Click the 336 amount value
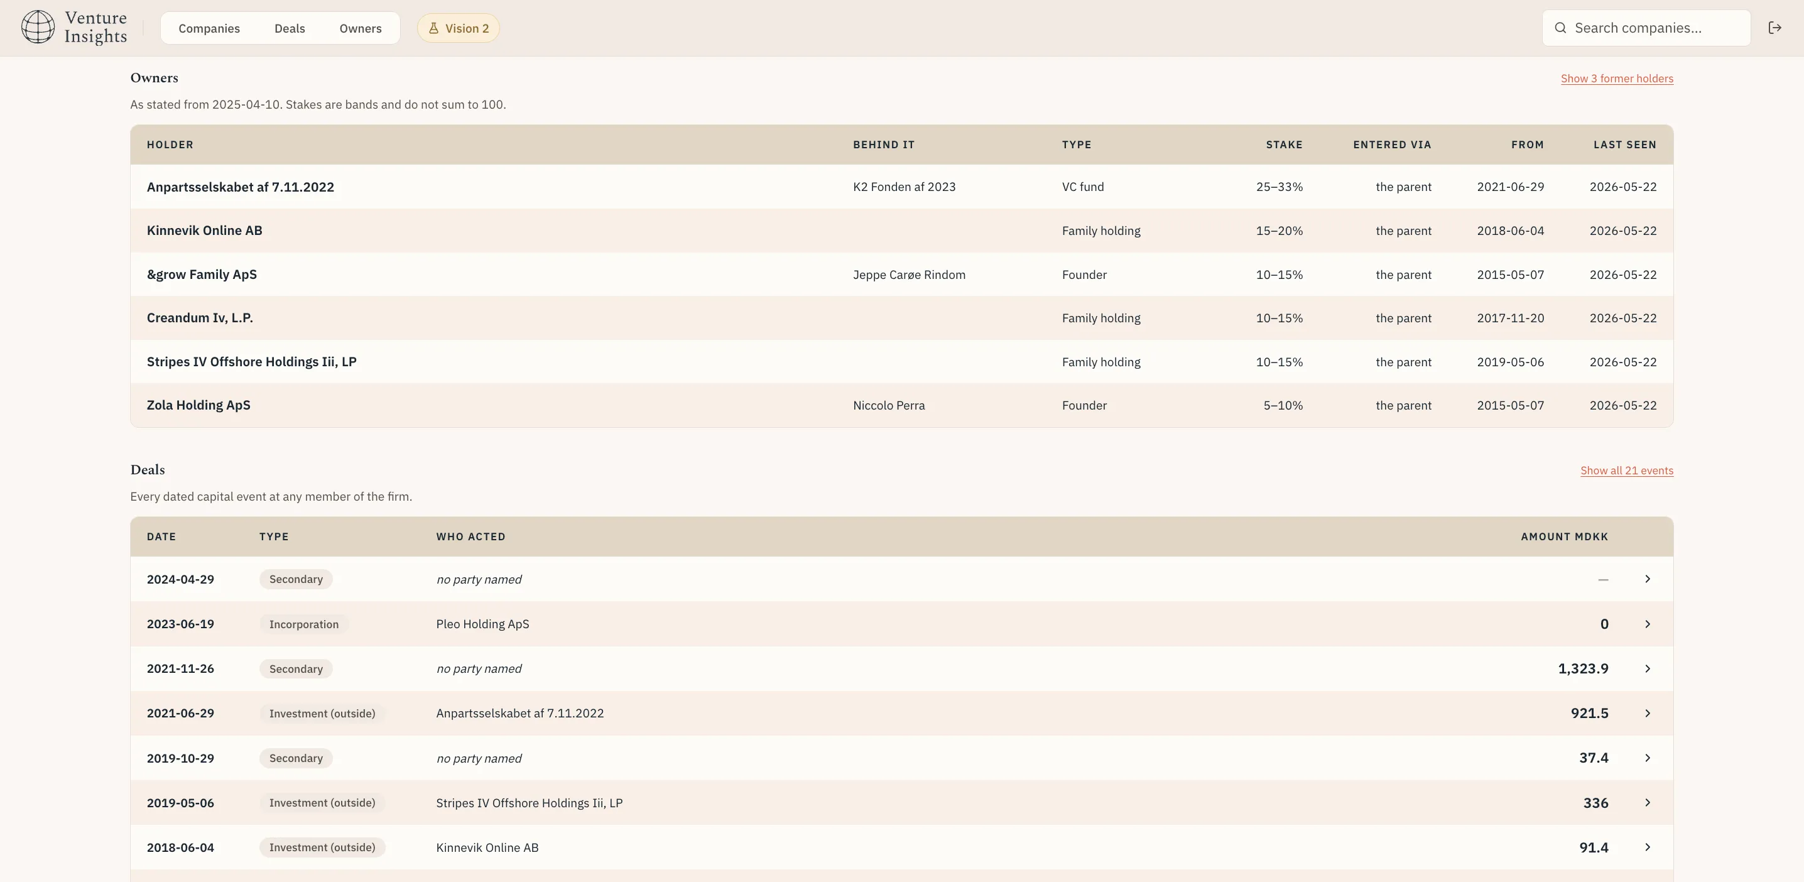 [x=1595, y=803]
